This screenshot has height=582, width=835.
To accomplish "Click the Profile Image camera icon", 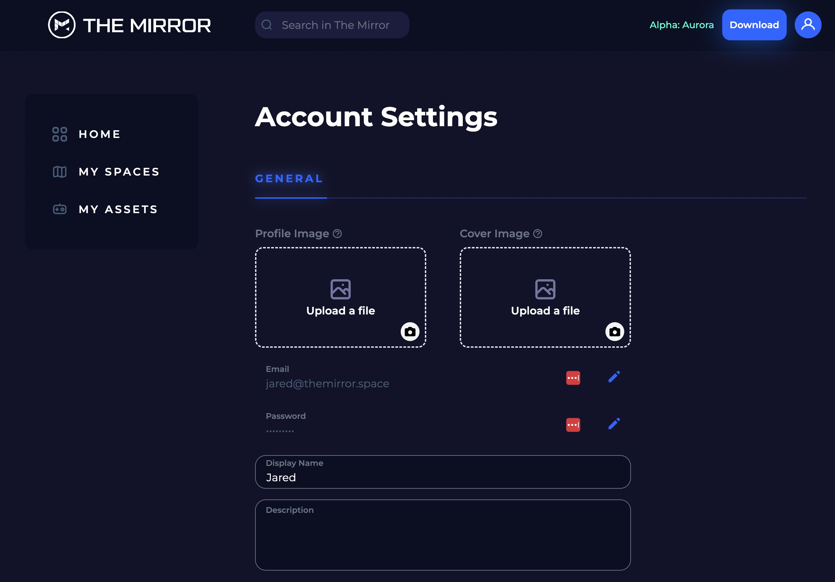I will [410, 332].
